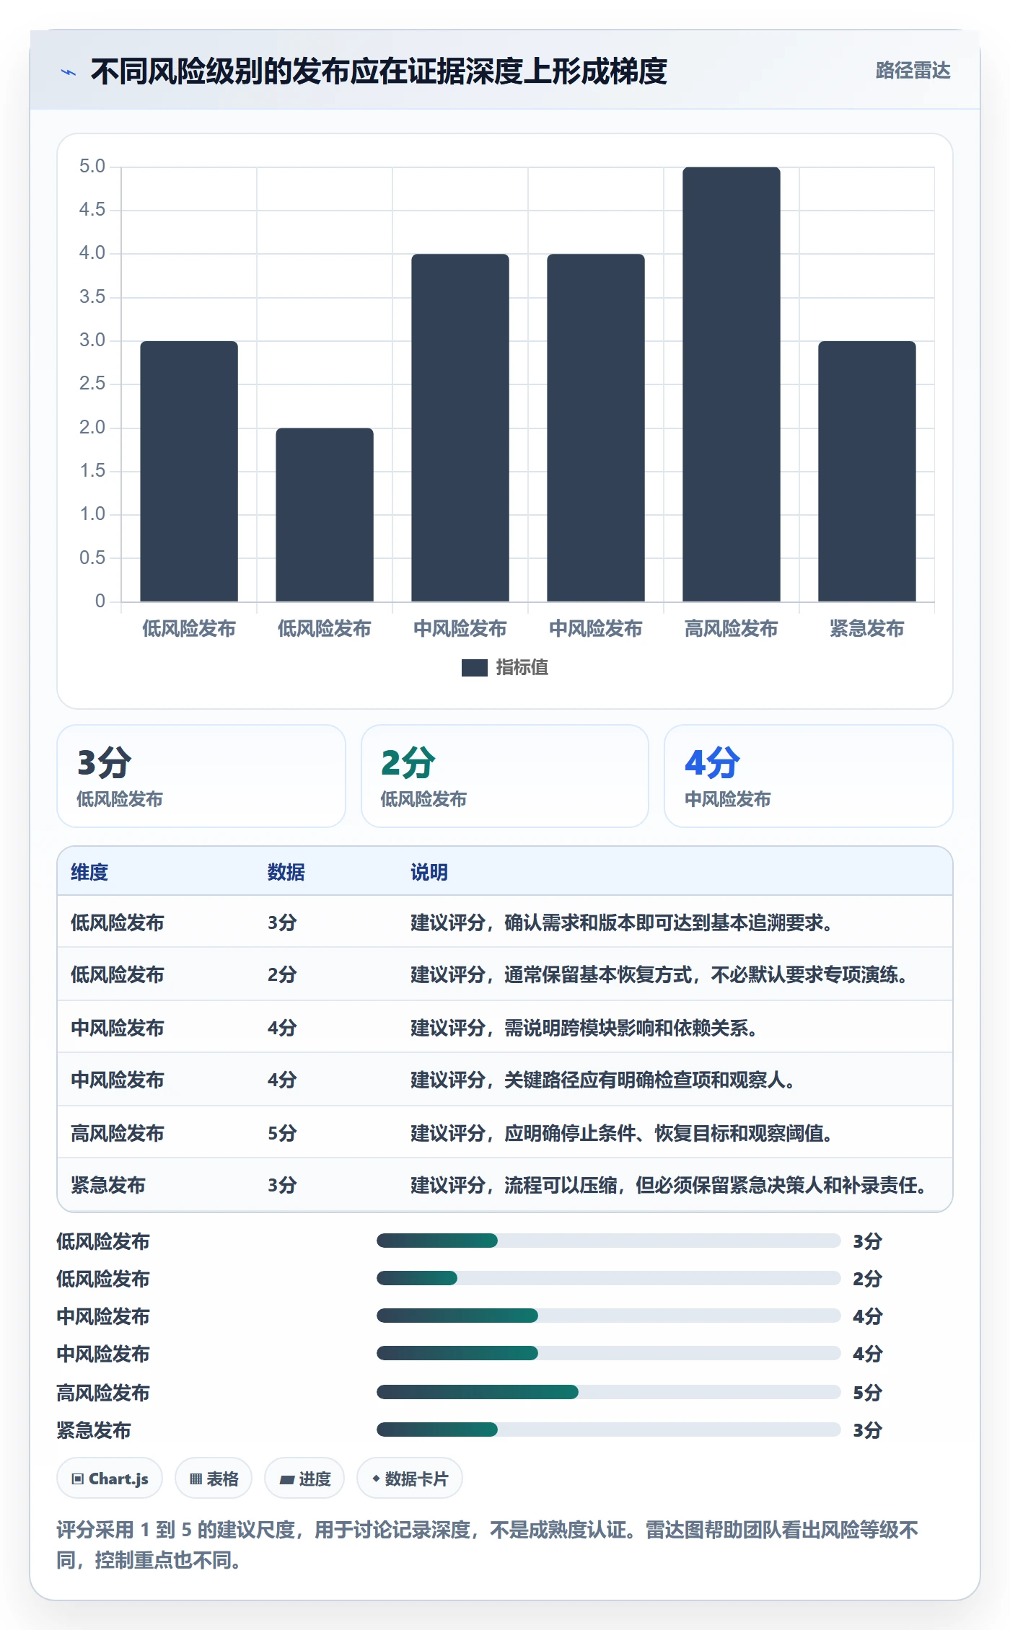Click the 高风险发布 progress bar showing 5分
Image resolution: width=1010 pixels, height=1630 pixels.
pyautogui.click(x=608, y=1392)
